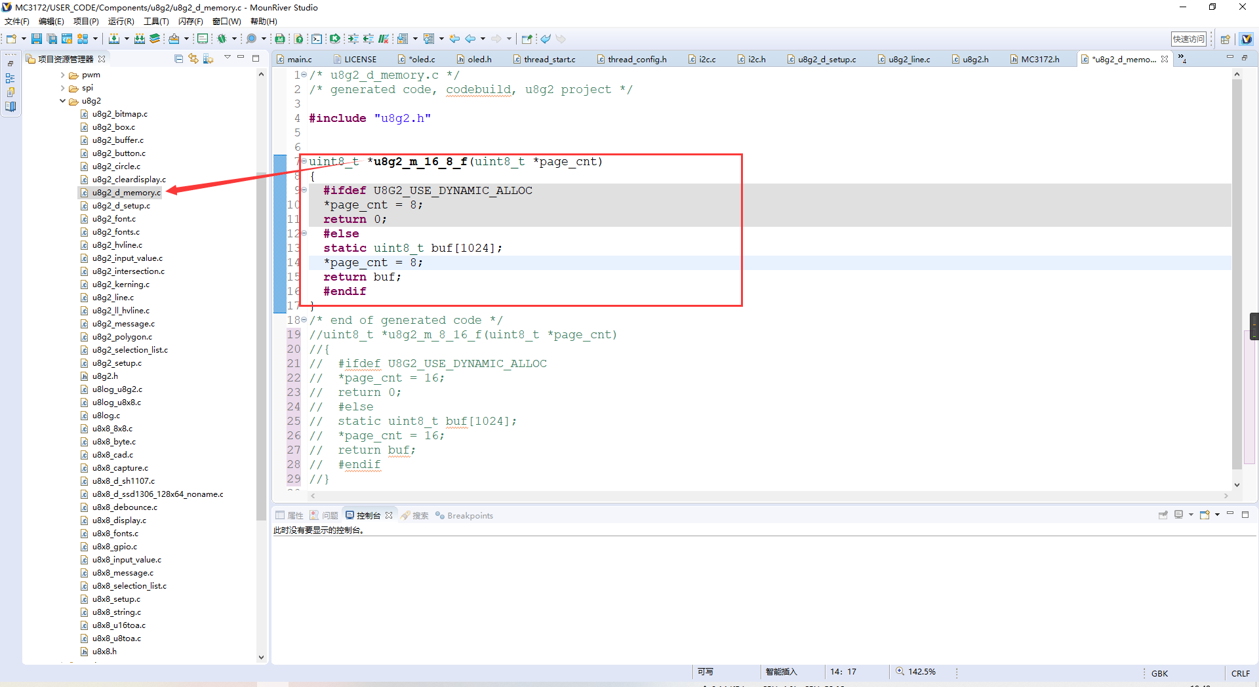Screen dimensions: 1259x687
Task: Click the New file toolbar icon
Action: [x=11, y=39]
